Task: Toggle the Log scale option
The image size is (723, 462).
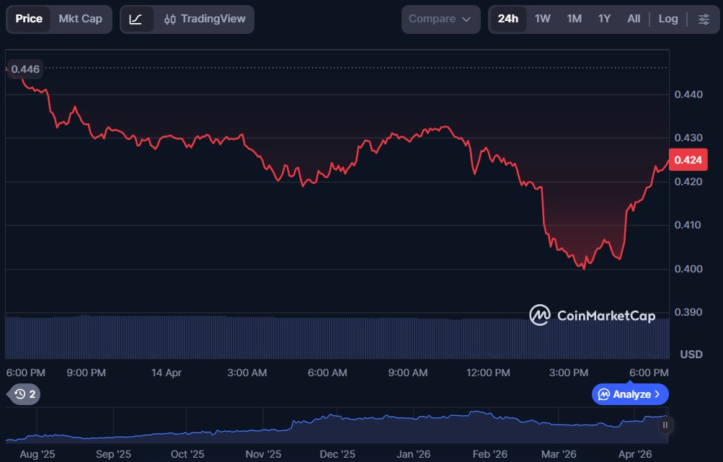Action: pos(667,19)
